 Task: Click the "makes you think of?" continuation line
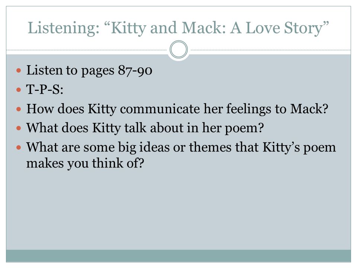tap(86, 164)
